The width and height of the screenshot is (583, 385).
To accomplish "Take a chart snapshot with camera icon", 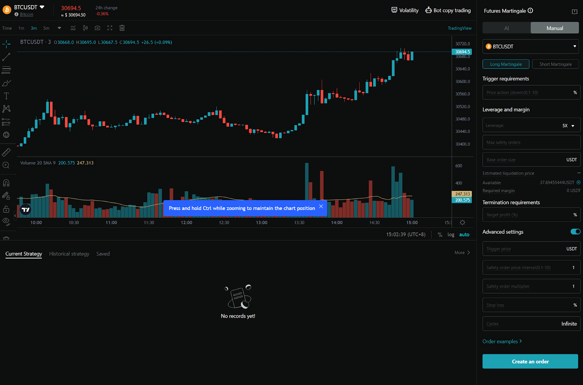I will click(97, 28).
